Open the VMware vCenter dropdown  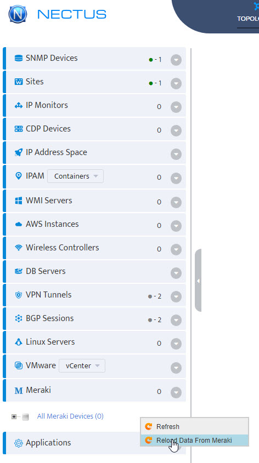82,366
